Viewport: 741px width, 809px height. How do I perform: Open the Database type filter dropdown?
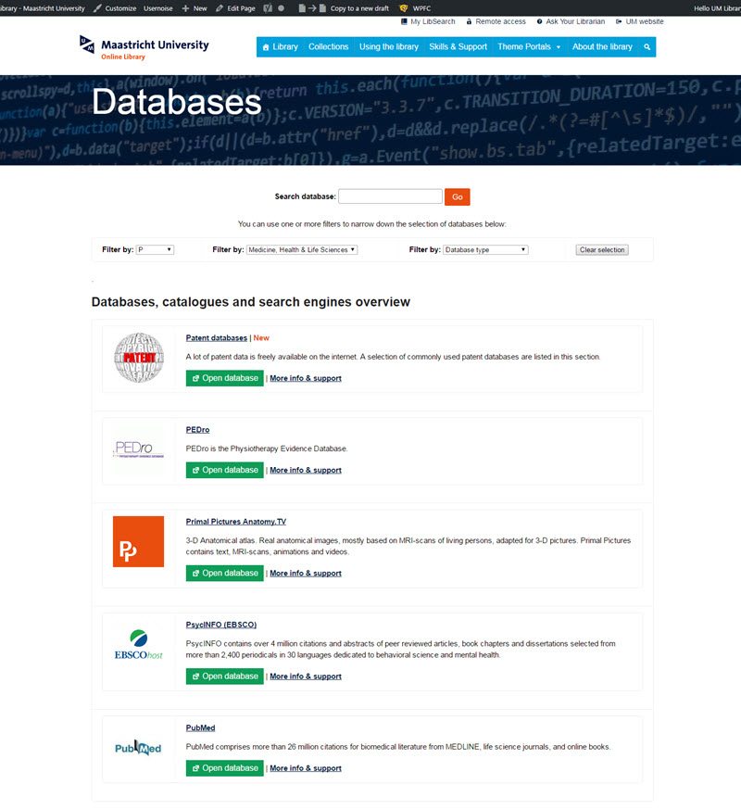[485, 249]
